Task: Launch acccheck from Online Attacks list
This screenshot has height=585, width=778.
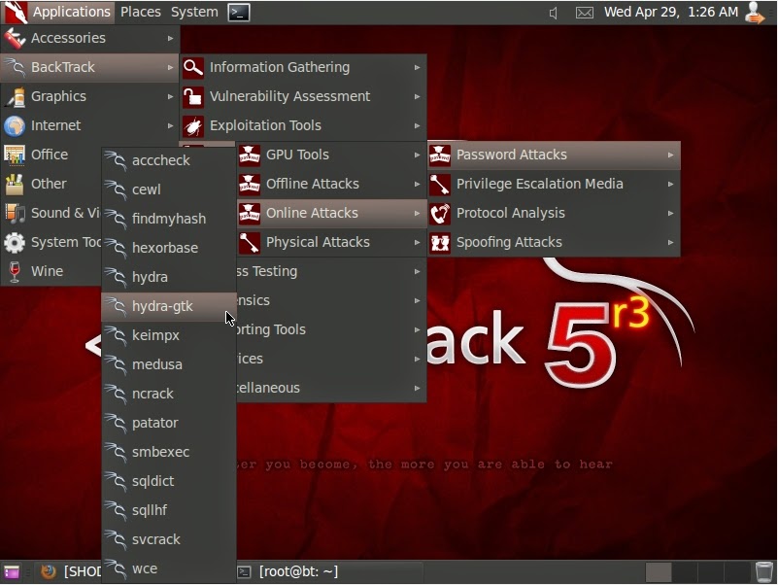Action: pos(169,161)
